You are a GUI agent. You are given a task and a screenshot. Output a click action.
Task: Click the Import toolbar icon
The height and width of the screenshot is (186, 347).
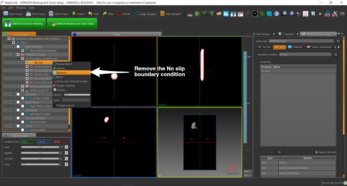point(74,14)
